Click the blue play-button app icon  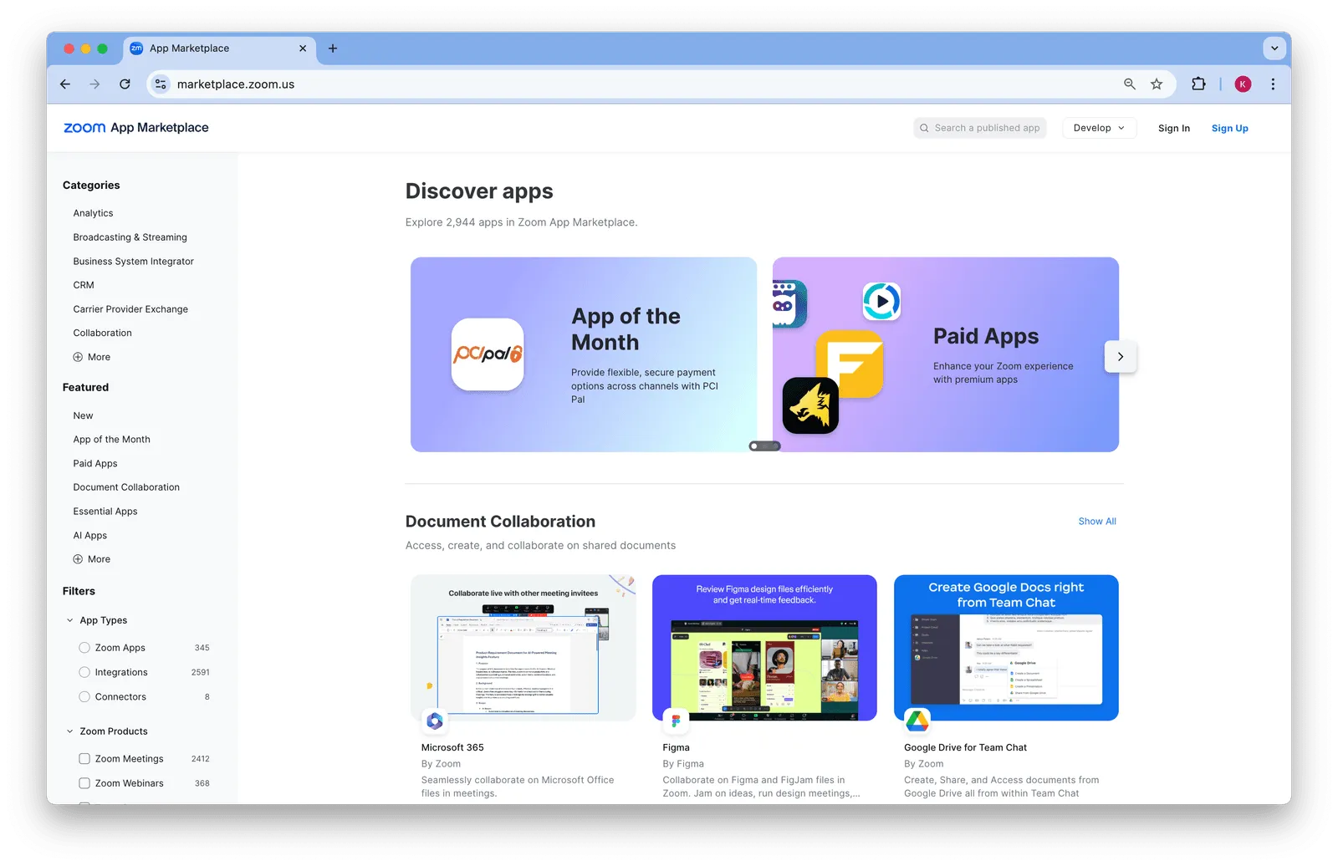(881, 301)
